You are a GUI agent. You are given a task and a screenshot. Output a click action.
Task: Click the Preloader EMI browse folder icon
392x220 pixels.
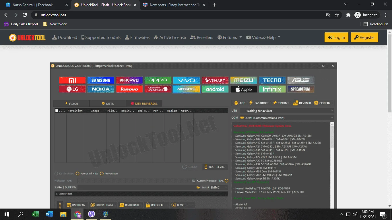[x=194, y=181]
